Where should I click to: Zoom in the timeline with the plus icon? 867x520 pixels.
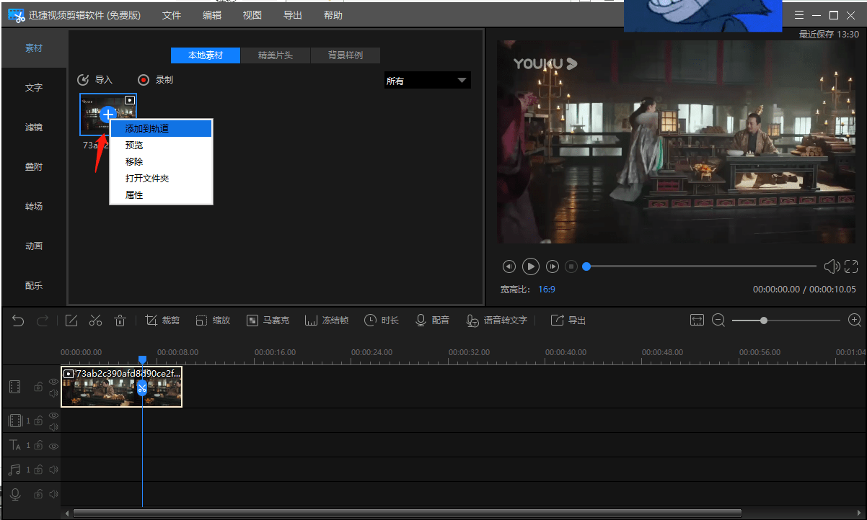855,320
